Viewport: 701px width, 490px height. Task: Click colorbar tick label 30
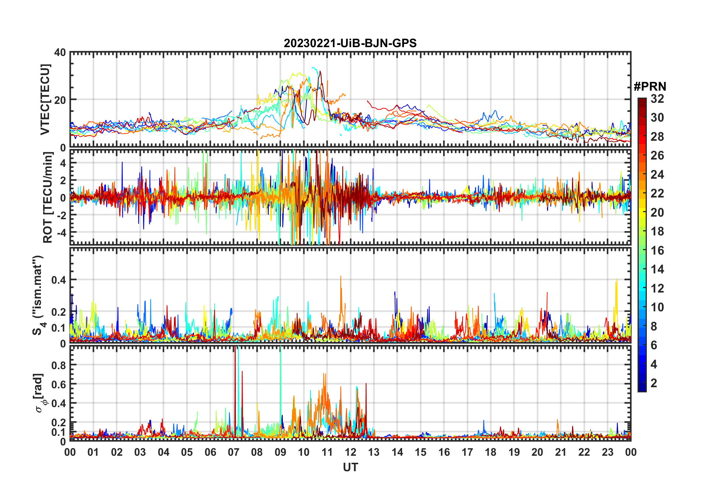click(657, 118)
